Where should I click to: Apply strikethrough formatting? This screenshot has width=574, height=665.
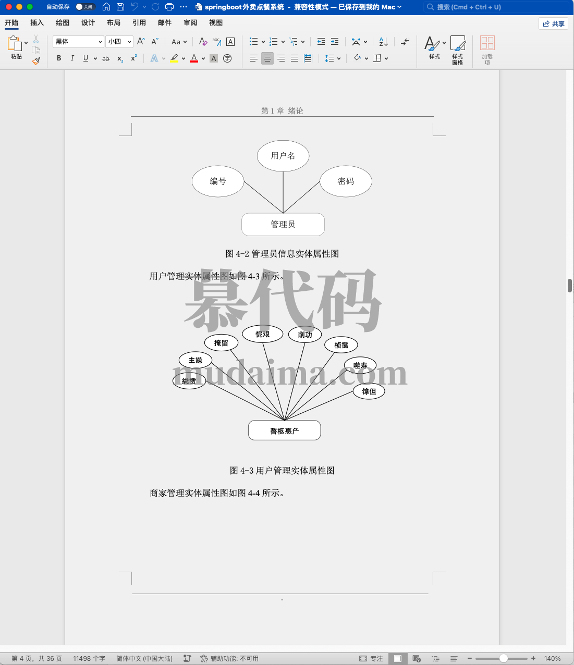coord(106,58)
